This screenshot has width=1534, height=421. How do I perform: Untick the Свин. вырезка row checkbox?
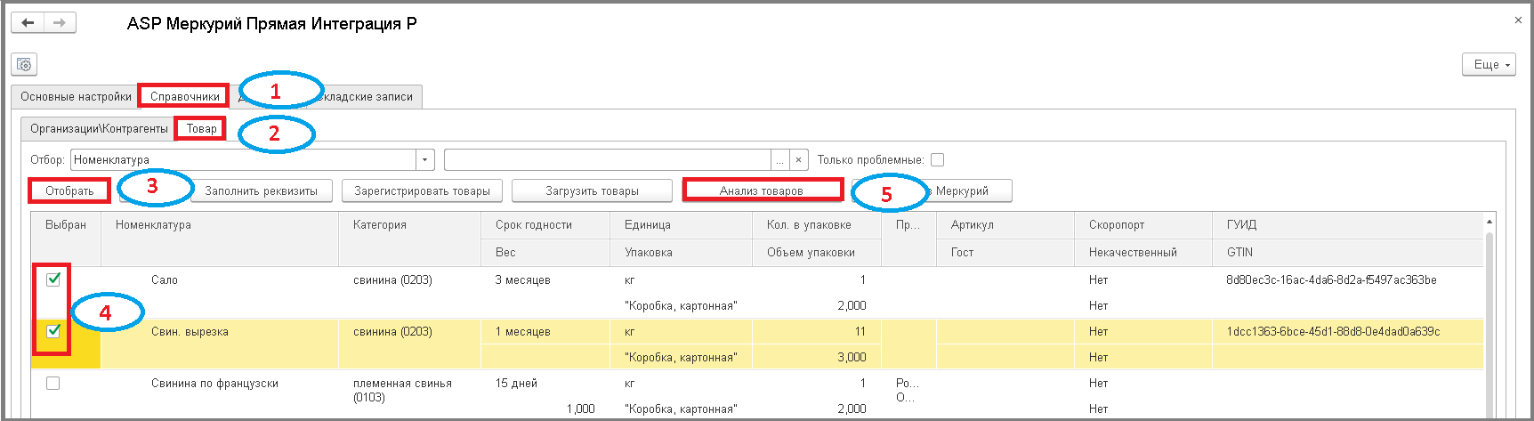click(x=53, y=331)
